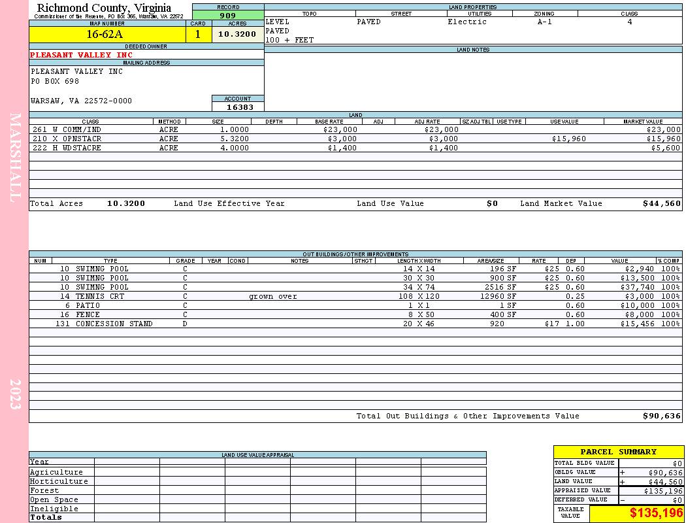686x523 pixels.
Task: Click total out buildings value $90,636
Action: [661, 416]
